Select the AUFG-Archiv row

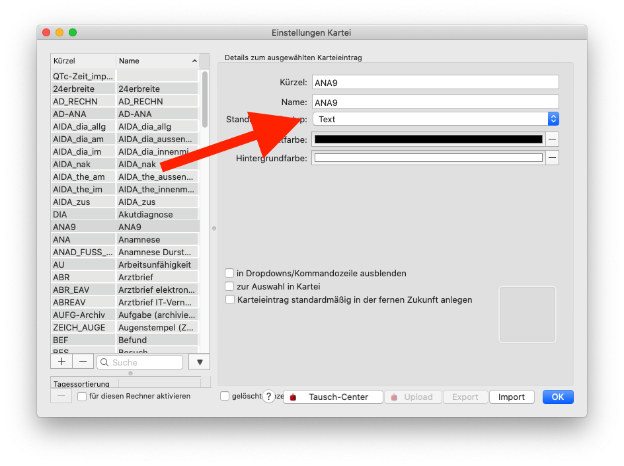[x=124, y=315]
